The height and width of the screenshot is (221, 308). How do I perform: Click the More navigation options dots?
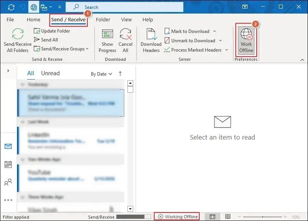(8, 200)
